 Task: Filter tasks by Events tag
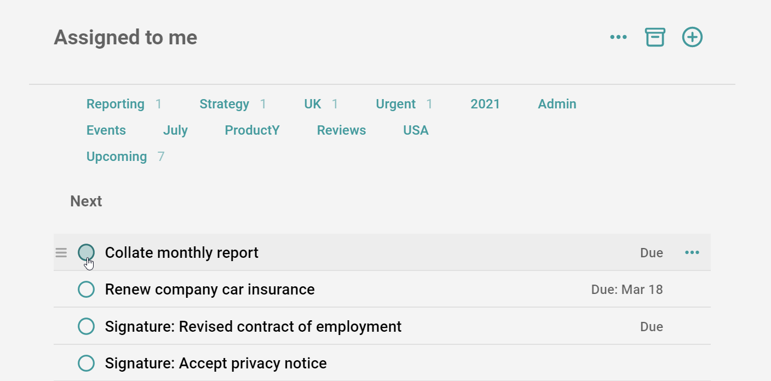[106, 130]
